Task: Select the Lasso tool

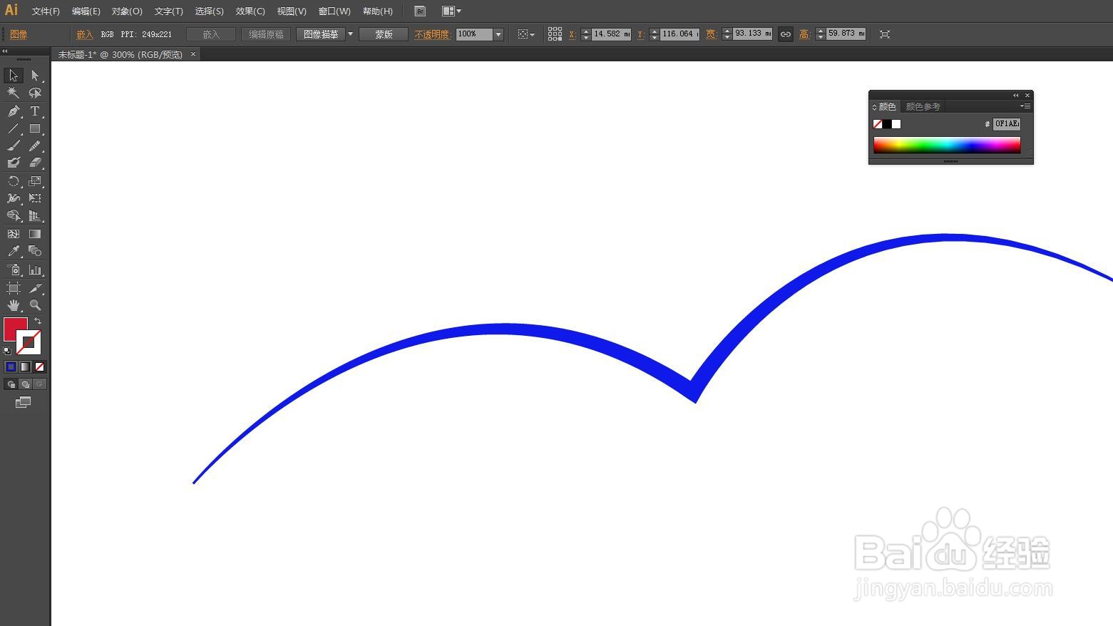Action: [x=35, y=93]
